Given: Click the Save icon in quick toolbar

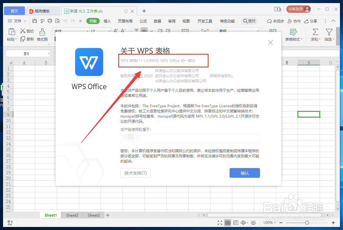Looking at the screenshot, I should [35, 21].
